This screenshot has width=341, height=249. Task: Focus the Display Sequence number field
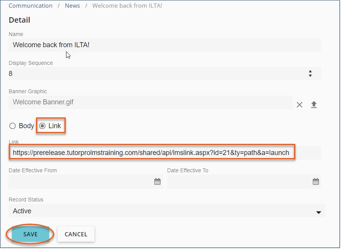pyautogui.click(x=154, y=74)
